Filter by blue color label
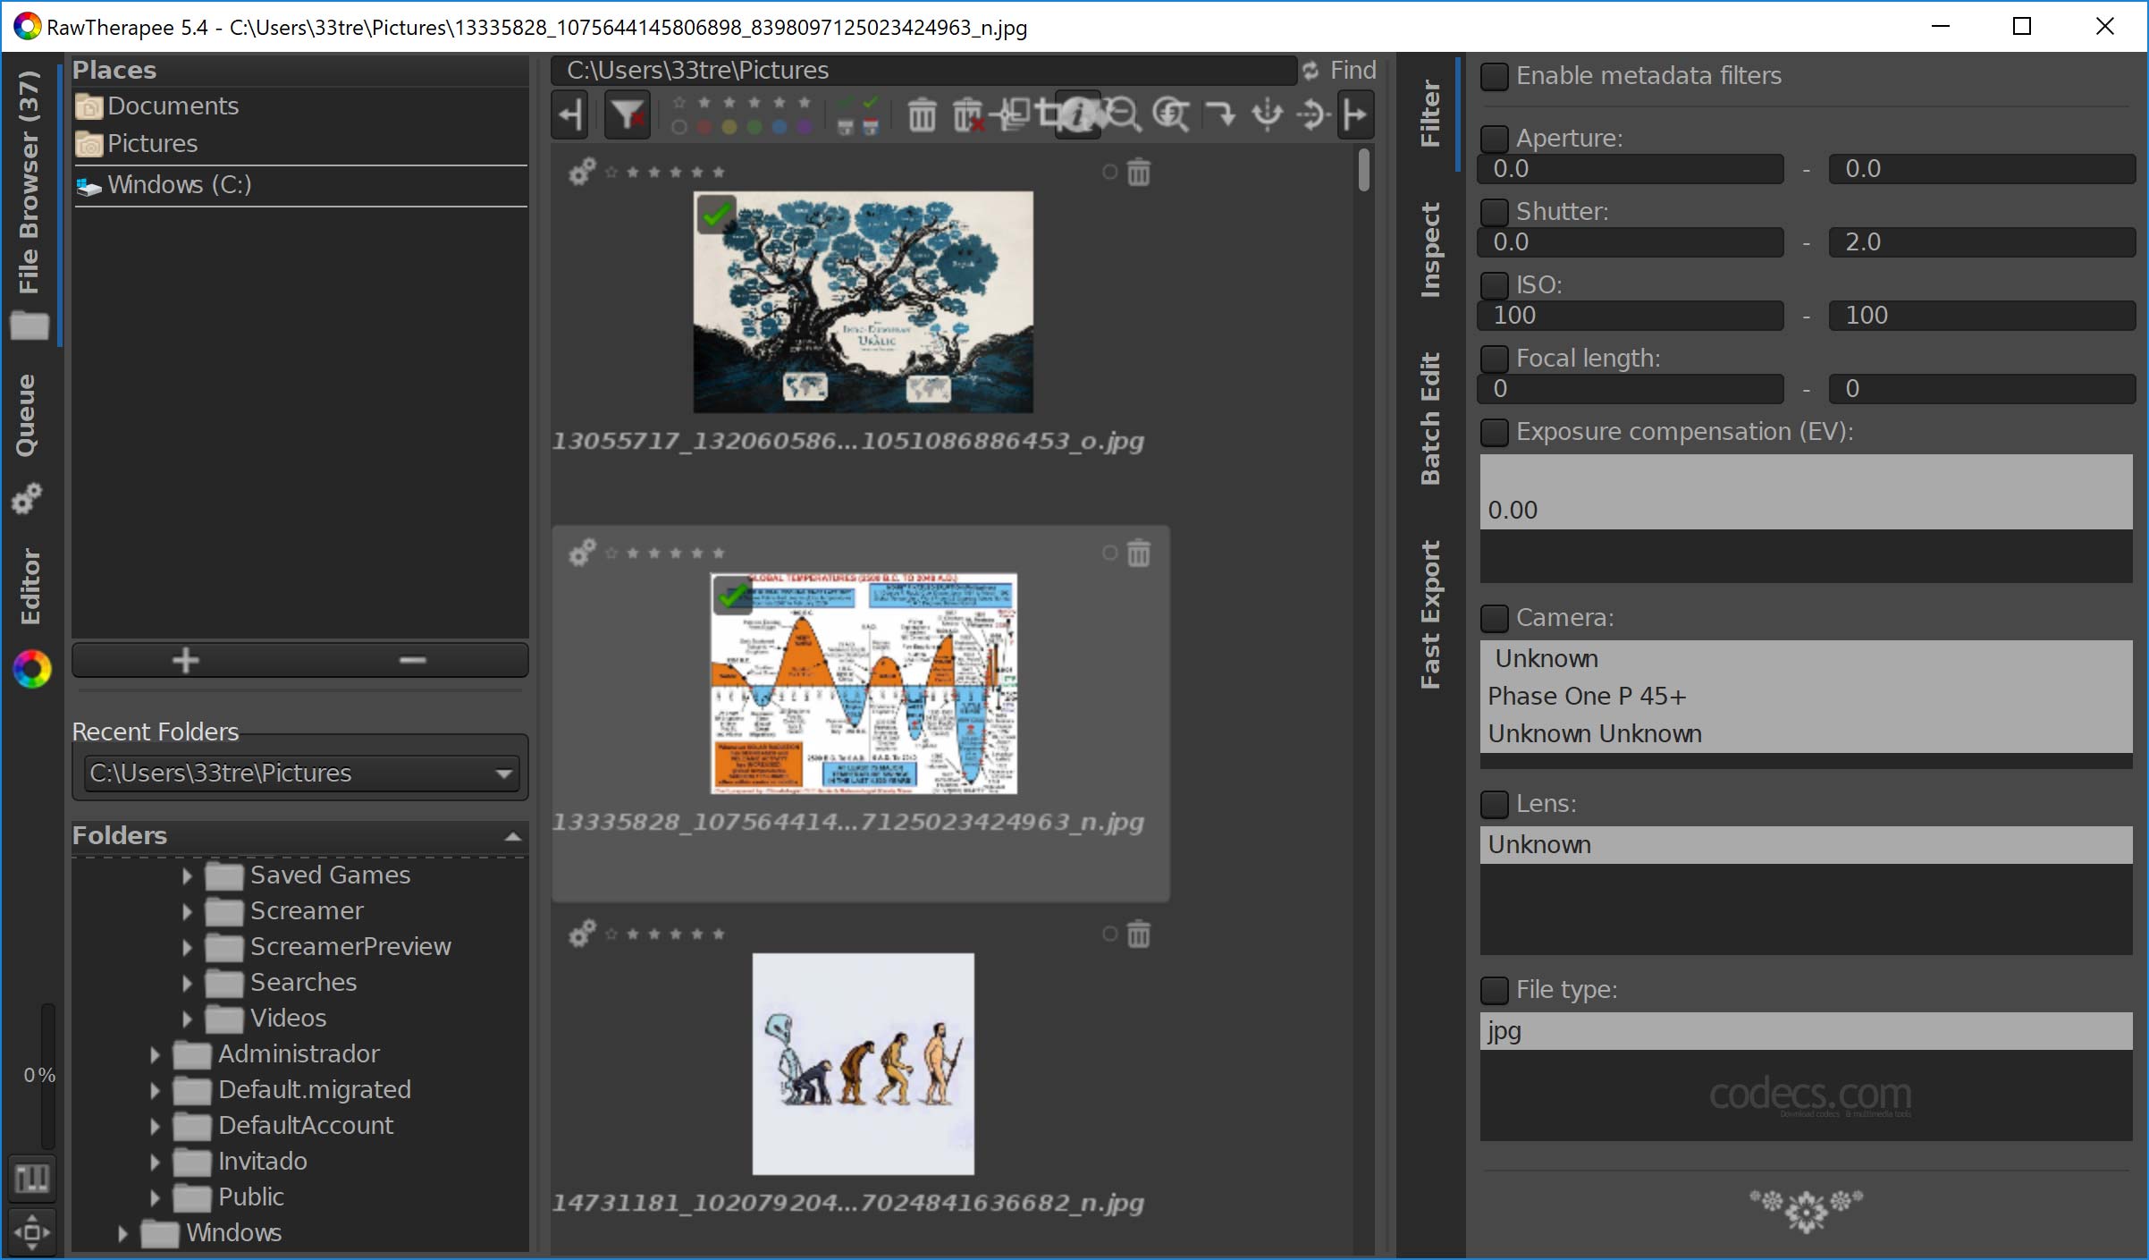 (x=780, y=127)
